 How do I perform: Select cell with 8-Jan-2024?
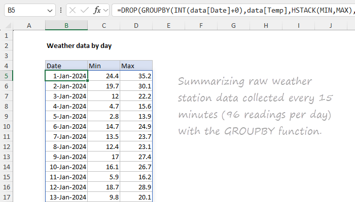point(66,147)
